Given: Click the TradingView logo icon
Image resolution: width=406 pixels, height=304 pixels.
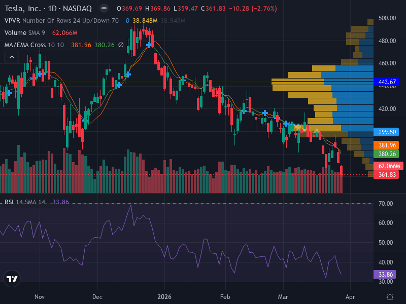Looking at the screenshot, I should 12,279.
